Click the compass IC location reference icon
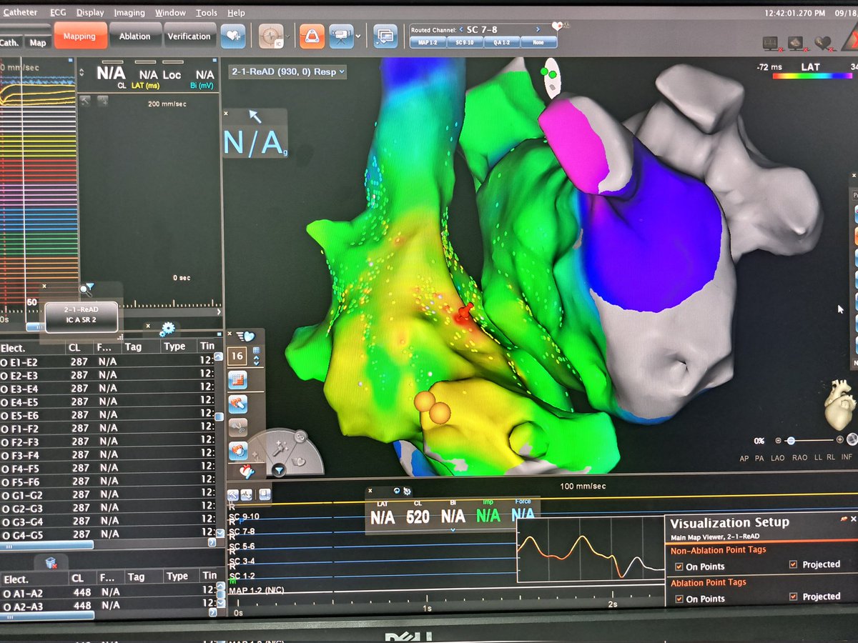The height and width of the screenshot is (643, 858). point(271,36)
